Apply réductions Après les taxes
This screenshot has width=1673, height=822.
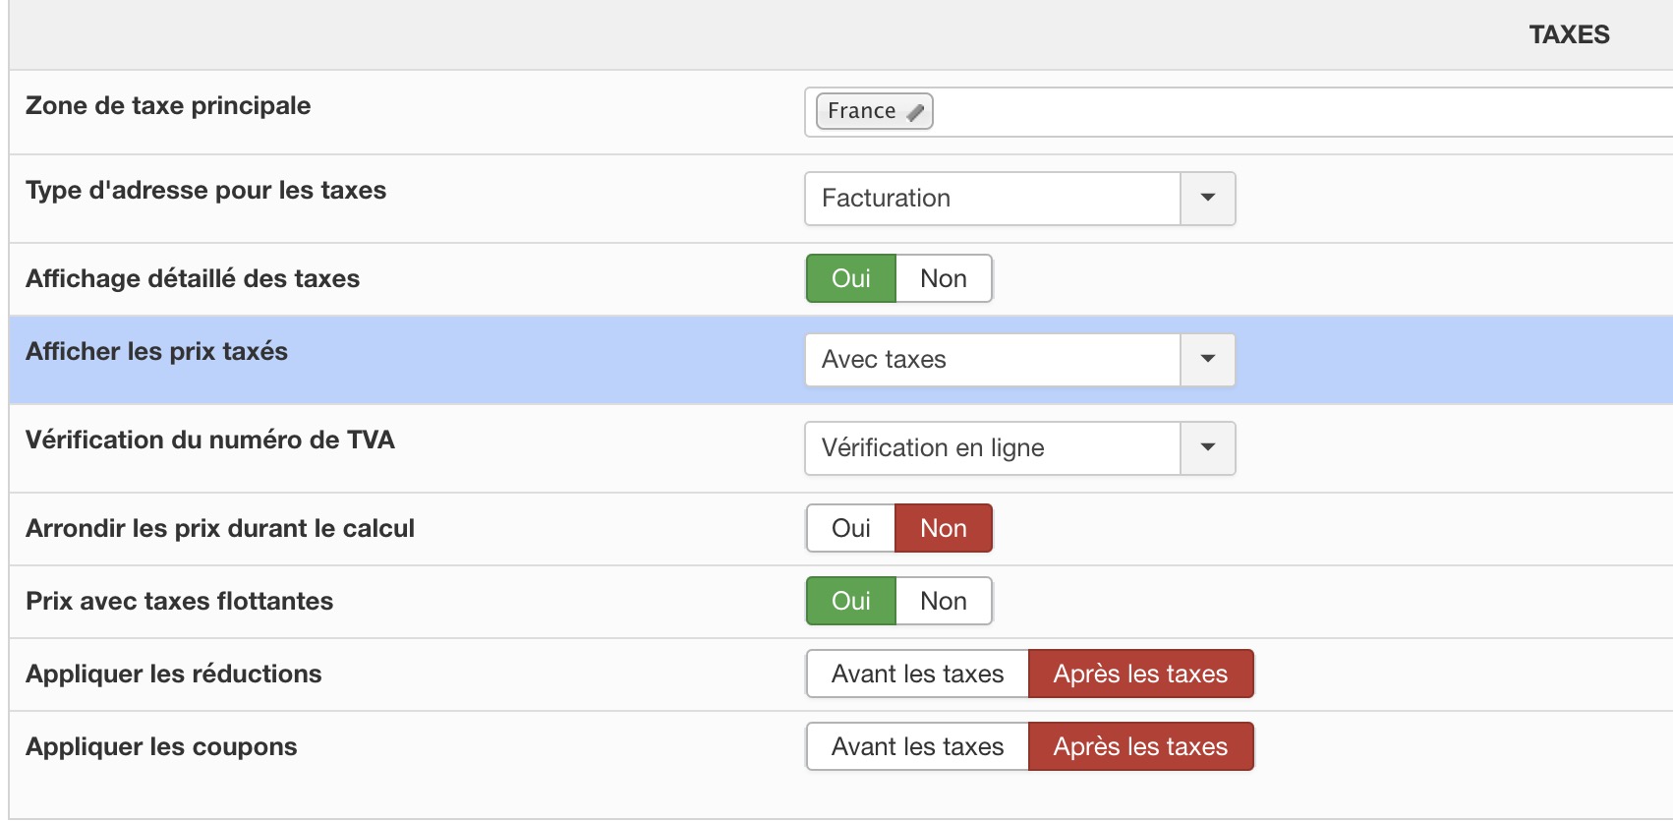pyautogui.click(x=1140, y=675)
